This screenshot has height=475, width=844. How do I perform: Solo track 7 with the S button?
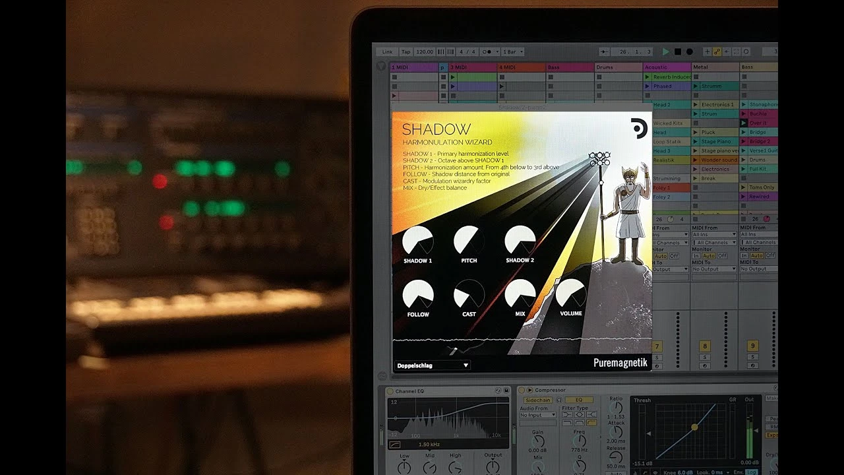tap(657, 358)
